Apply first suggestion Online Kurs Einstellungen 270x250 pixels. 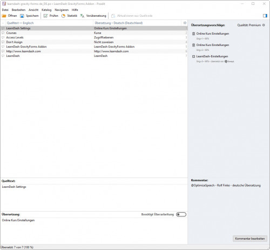point(213,34)
